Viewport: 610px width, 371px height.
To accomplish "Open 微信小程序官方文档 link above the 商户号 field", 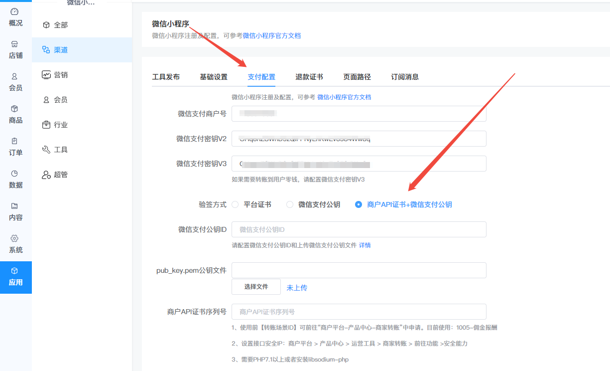I will [x=344, y=97].
